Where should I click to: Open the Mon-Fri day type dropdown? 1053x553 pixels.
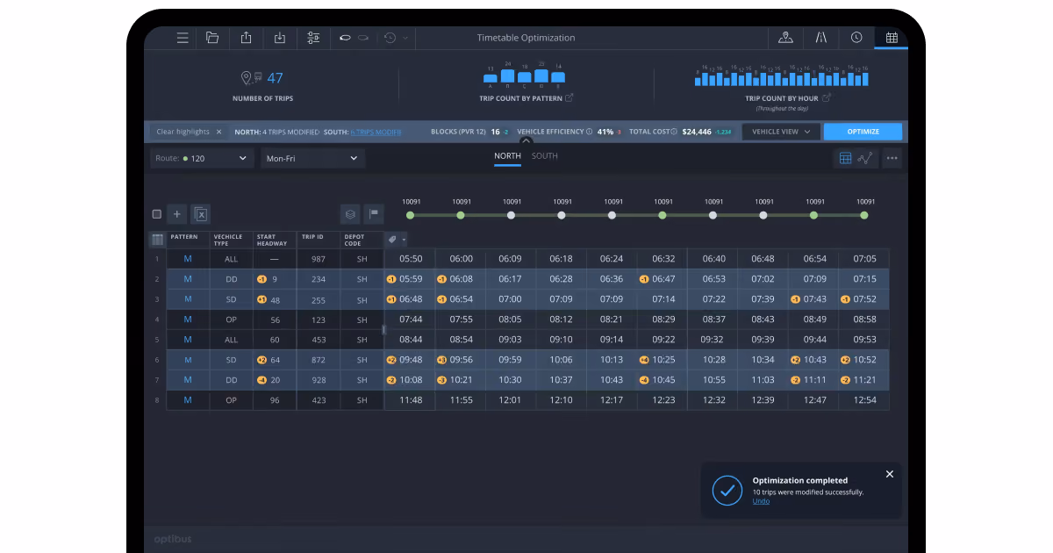(312, 158)
